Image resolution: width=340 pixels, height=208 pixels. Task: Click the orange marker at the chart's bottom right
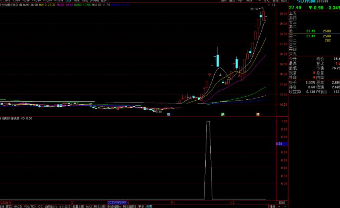[258, 114]
